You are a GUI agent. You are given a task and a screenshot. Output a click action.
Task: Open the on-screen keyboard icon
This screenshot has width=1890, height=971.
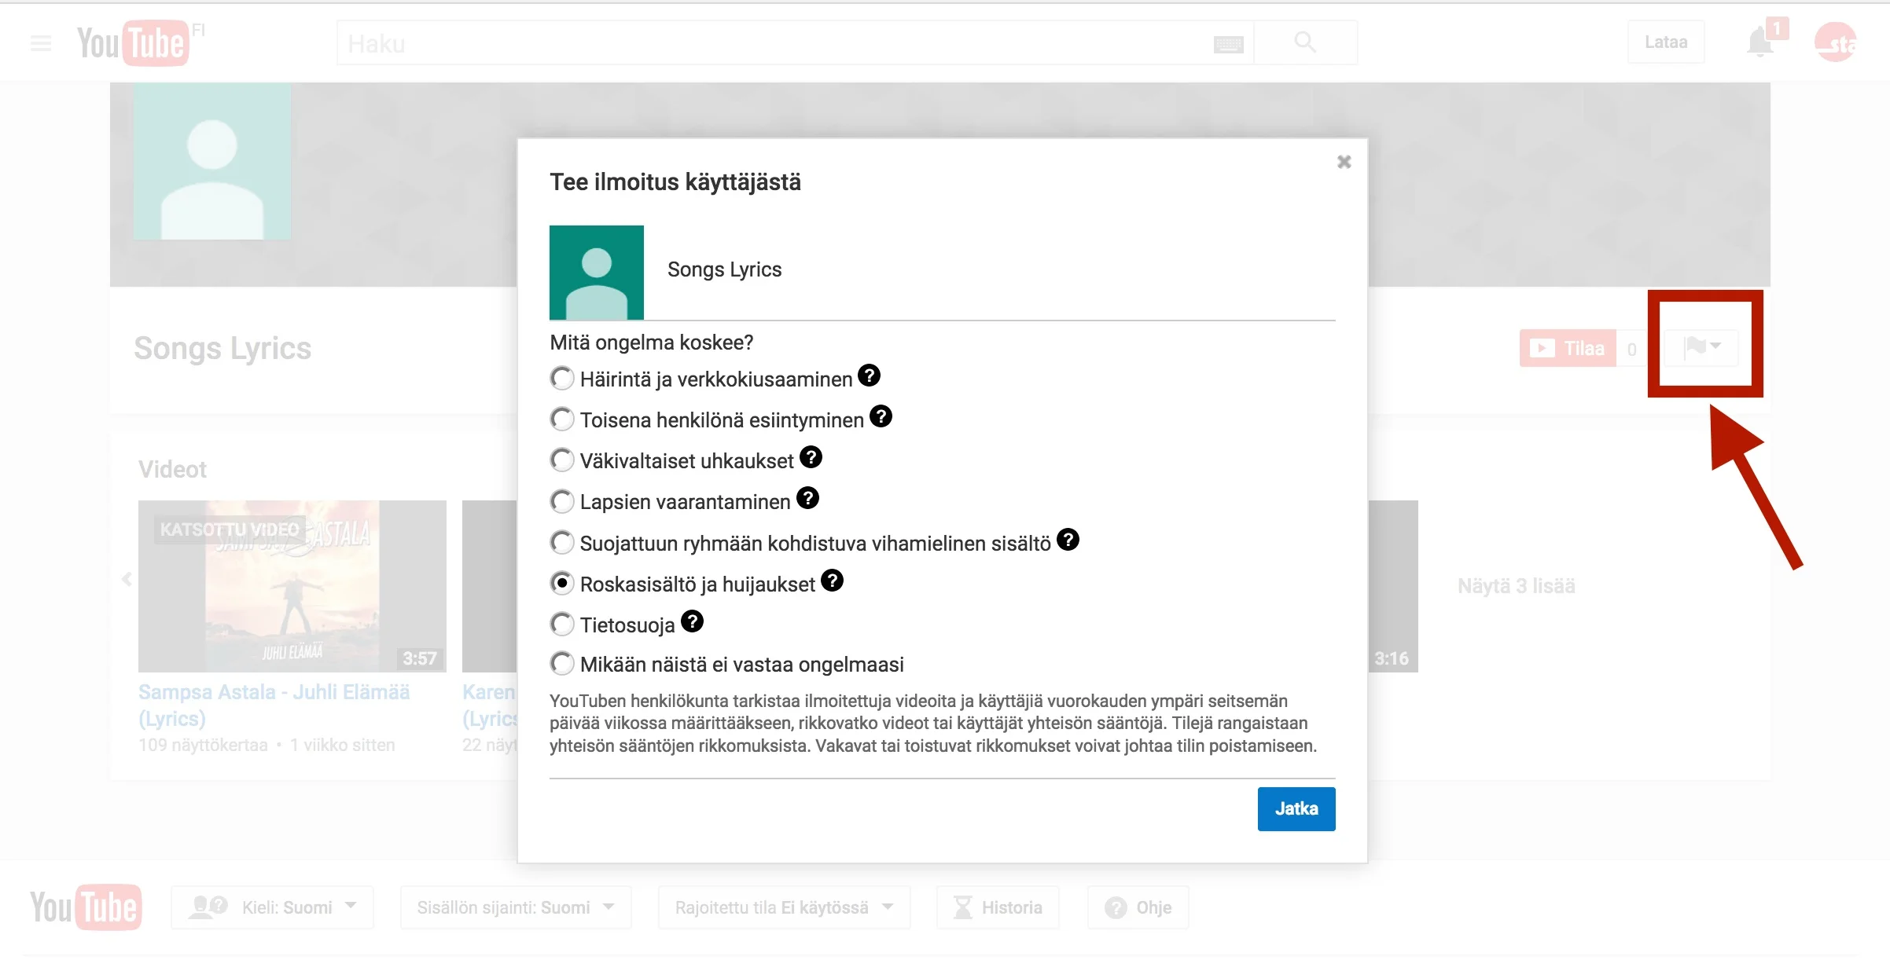click(x=1228, y=44)
